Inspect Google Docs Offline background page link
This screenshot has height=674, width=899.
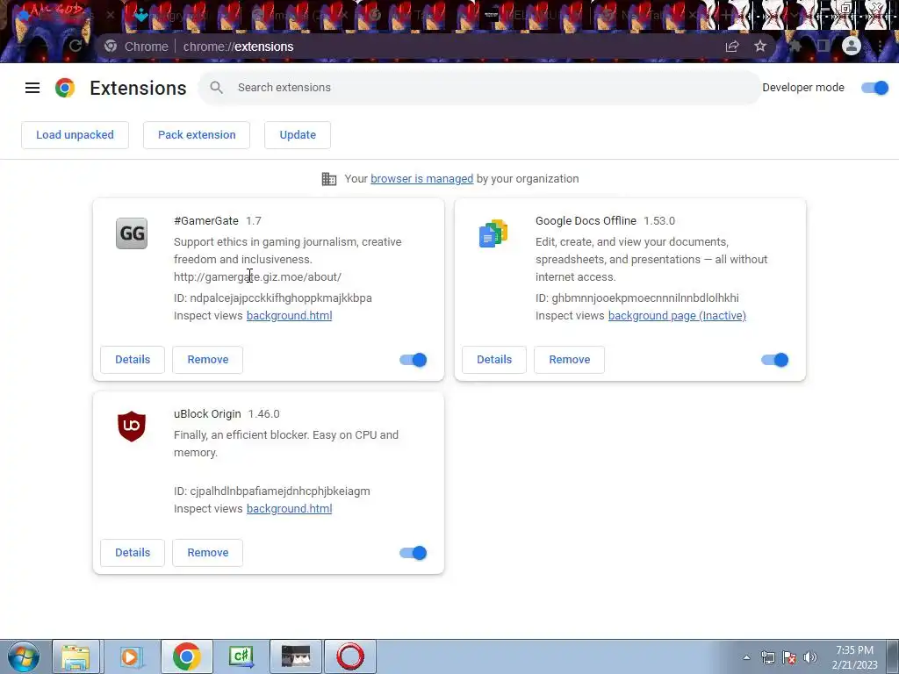tap(677, 316)
